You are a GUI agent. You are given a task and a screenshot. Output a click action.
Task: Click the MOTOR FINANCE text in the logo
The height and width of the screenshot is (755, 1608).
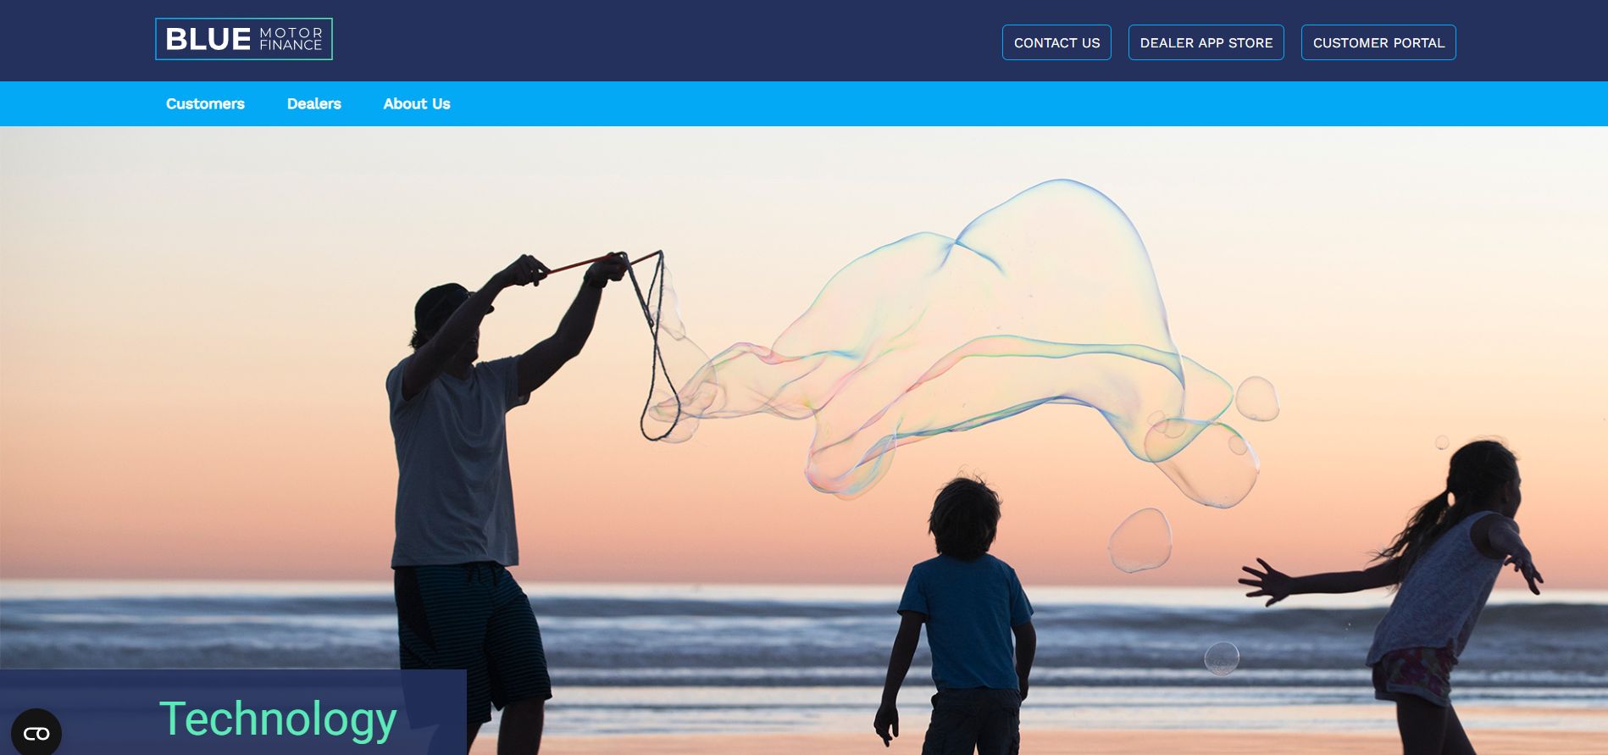291,39
